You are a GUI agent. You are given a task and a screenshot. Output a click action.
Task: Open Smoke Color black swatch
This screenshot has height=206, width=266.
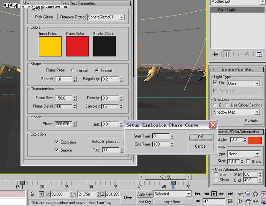(104, 46)
